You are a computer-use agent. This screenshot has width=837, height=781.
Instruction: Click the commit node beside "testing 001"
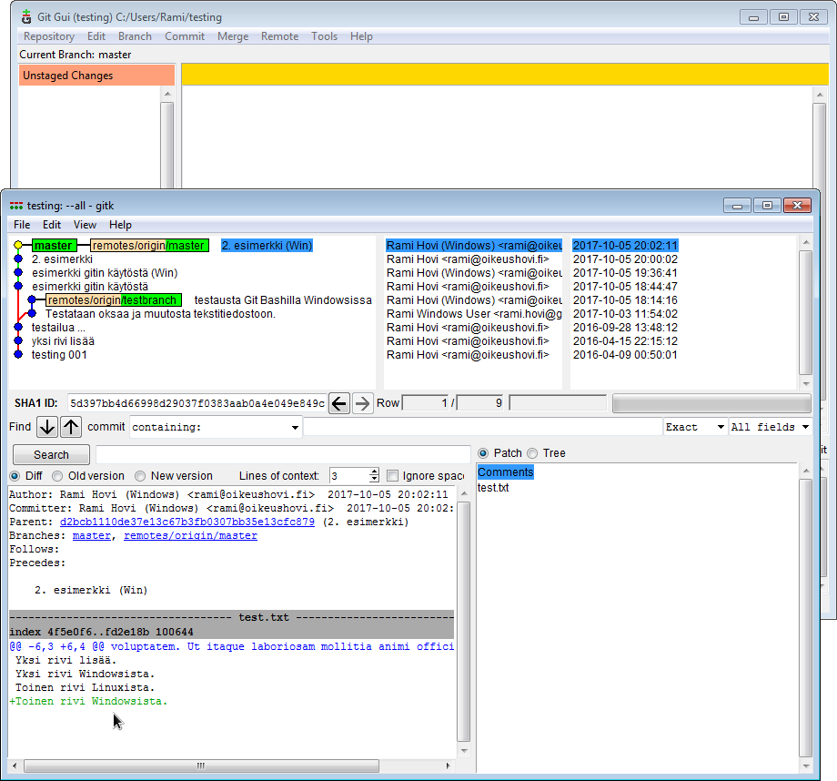(17, 354)
